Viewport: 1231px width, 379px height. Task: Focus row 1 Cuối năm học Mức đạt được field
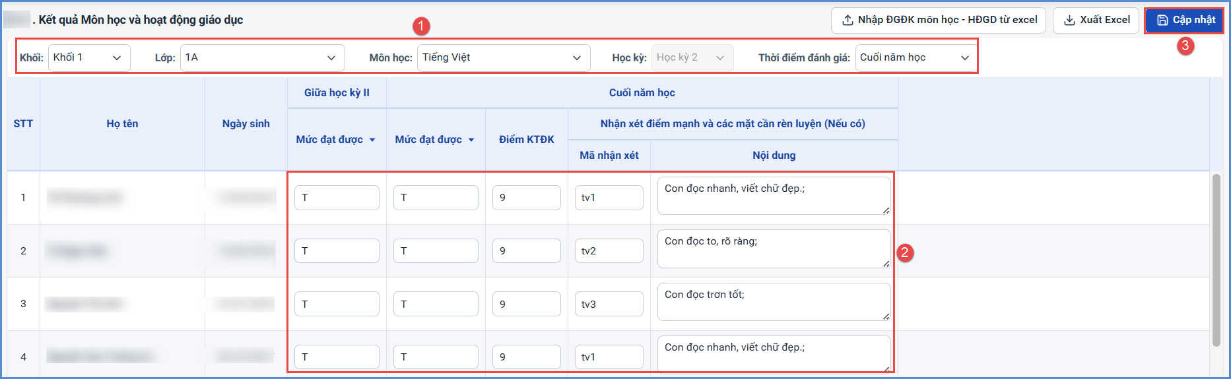tap(436, 198)
